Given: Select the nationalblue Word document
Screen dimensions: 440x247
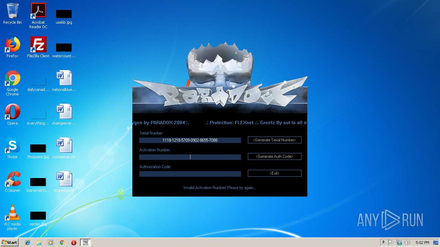Looking at the screenshot, I should click(x=64, y=81).
